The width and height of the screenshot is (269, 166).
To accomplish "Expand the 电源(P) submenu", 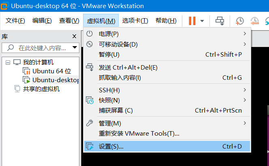I will [x=167, y=34].
